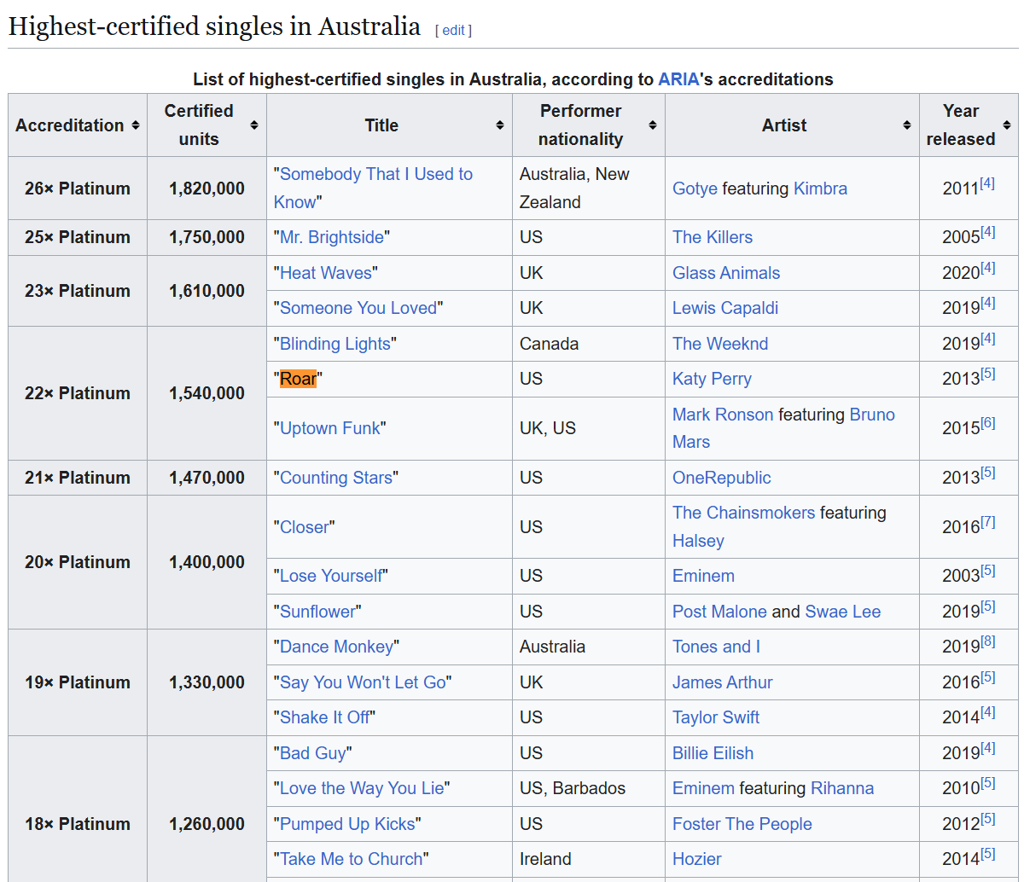Open the "Lose Yourself" song link
Image resolution: width=1024 pixels, height=882 pixels.
point(330,576)
